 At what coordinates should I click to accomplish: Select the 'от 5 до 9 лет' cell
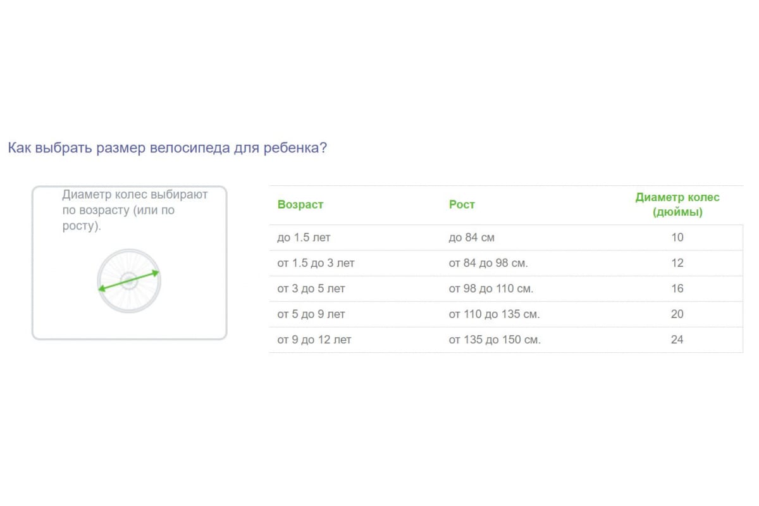click(x=311, y=314)
